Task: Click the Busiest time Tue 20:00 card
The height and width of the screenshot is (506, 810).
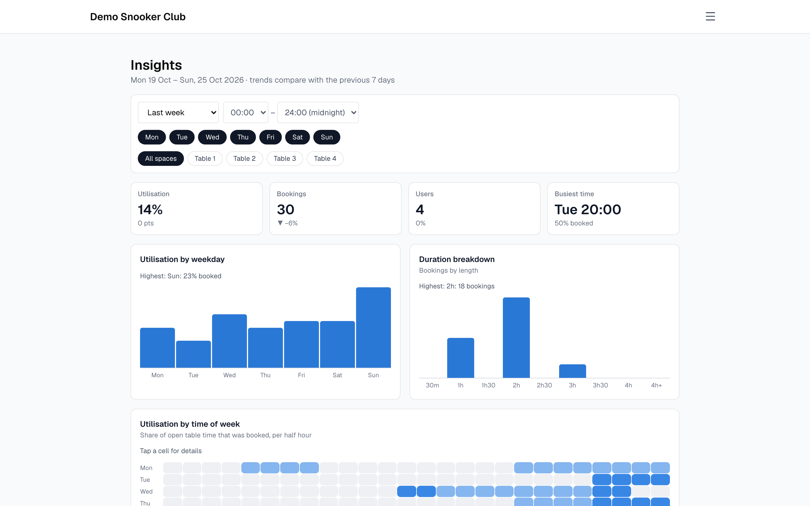Action: pyautogui.click(x=613, y=209)
